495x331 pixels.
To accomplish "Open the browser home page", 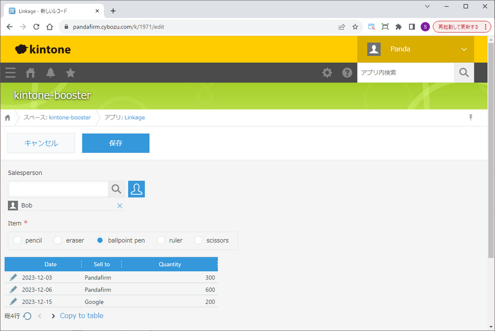I will 50,27.
